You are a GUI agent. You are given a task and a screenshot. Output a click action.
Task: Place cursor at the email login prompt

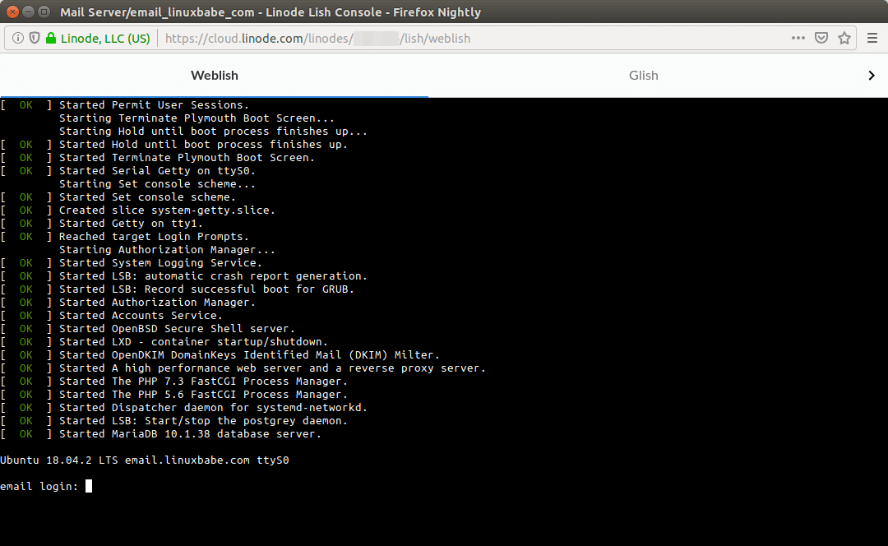89,485
